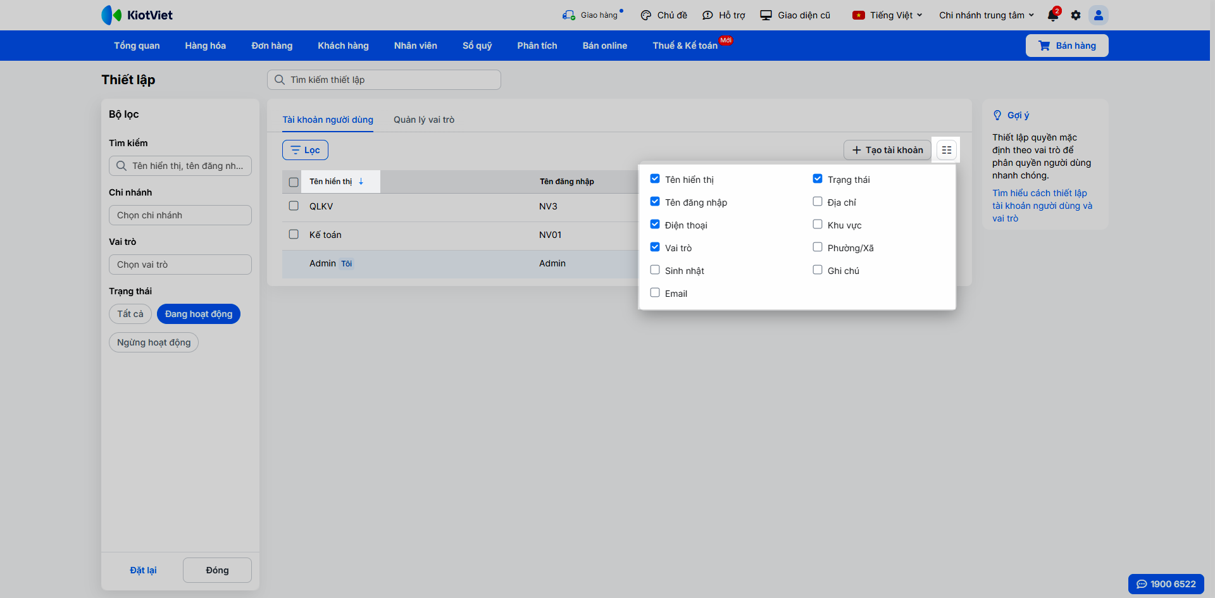Select the Kế toán row checkbox
This screenshot has height=598, width=1215.
[294, 234]
